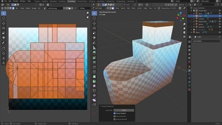Select the Extrude Region tool
222x125 pixels.
click(x=94, y=53)
